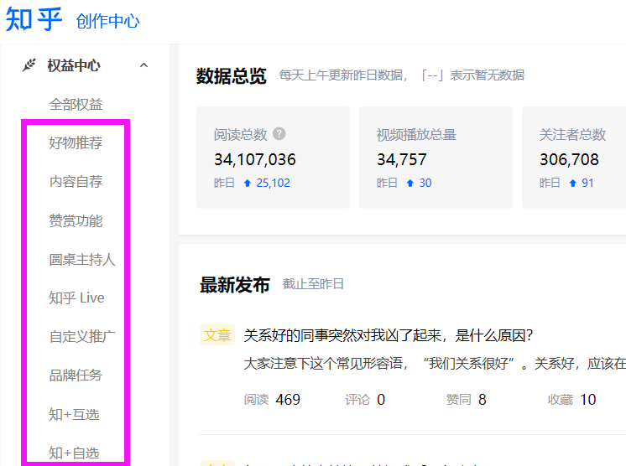Click the 关注者总数 card label

pyautogui.click(x=572, y=135)
